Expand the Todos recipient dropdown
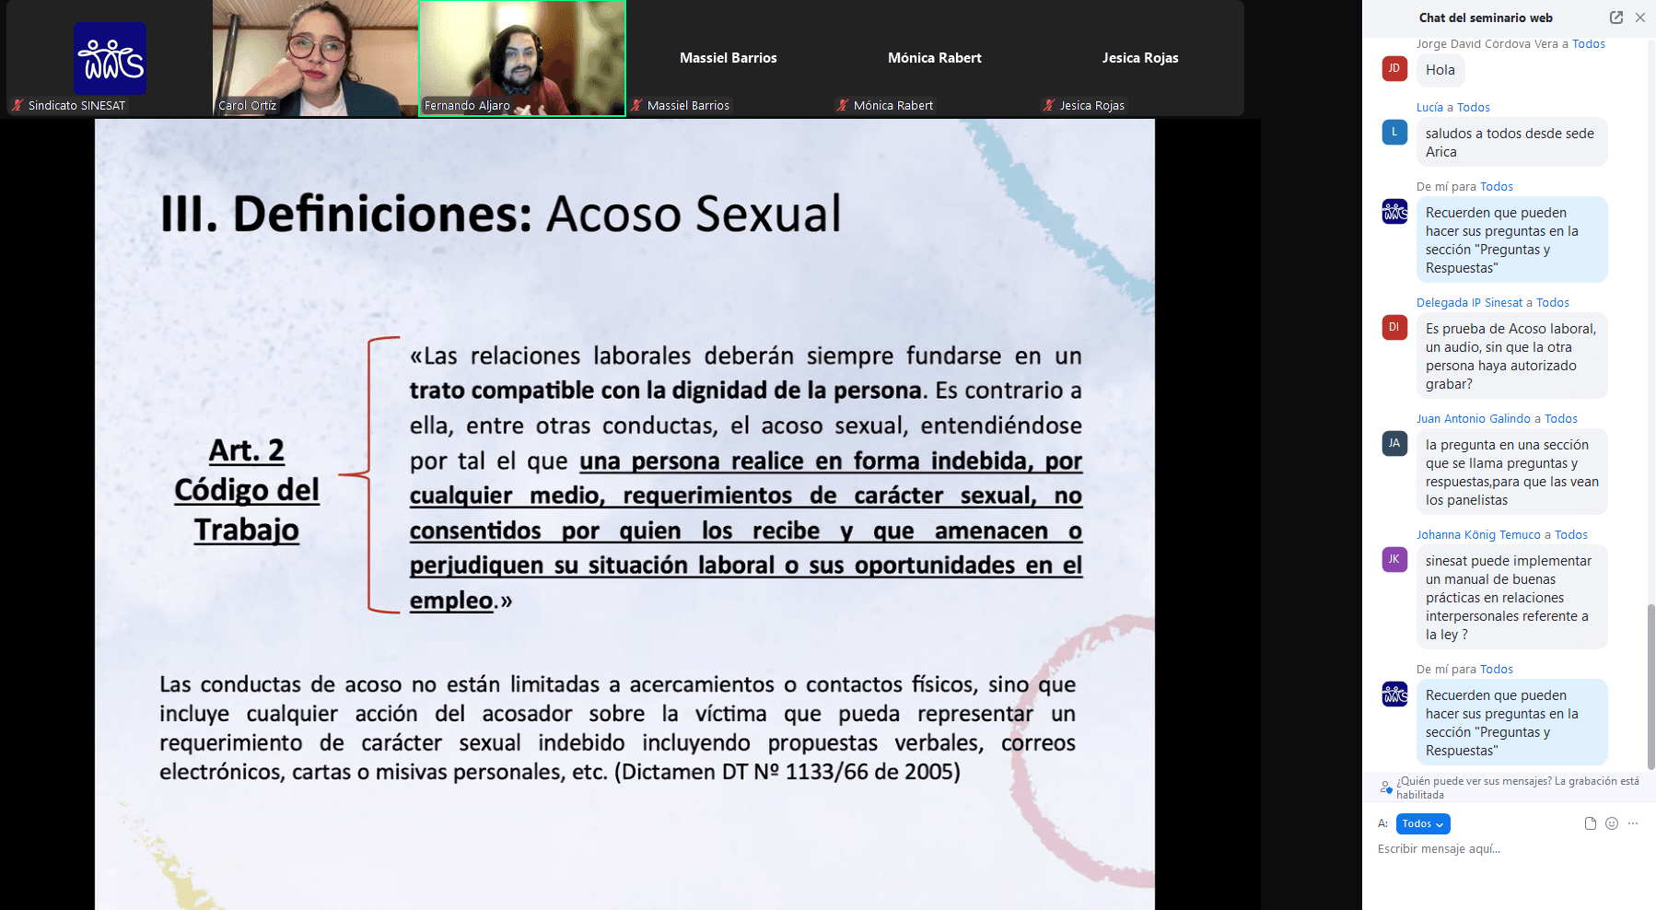This screenshot has width=1656, height=910. [x=1422, y=823]
